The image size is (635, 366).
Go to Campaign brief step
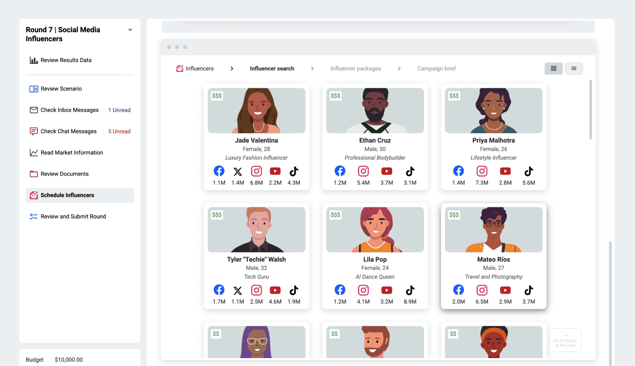pos(437,69)
